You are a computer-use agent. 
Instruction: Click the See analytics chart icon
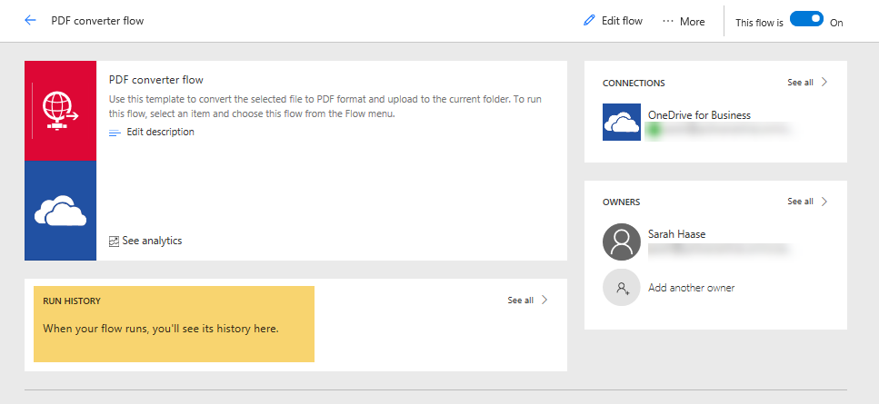pyautogui.click(x=114, y=241)
